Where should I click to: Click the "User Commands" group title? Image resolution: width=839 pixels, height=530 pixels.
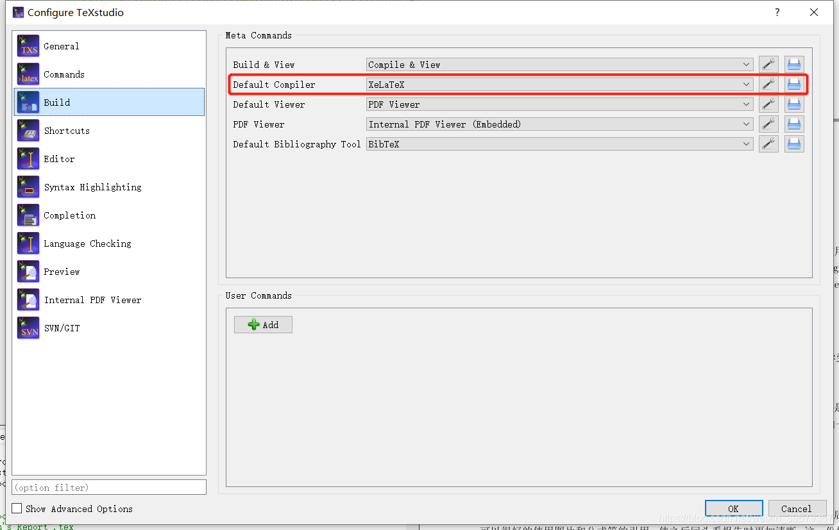click(x=258, y=295)
